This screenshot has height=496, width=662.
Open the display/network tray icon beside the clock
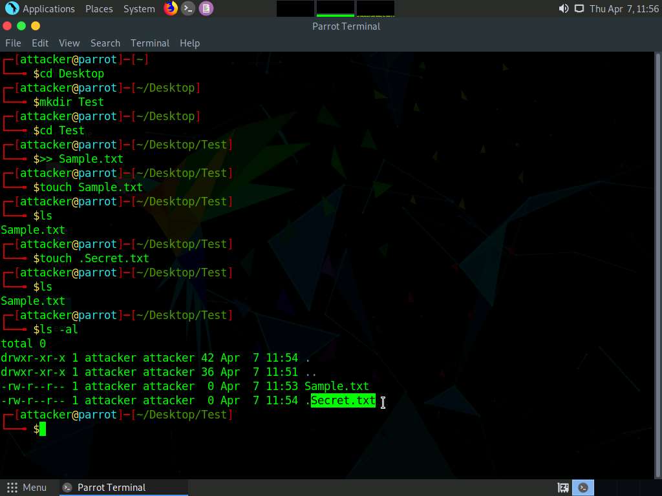pos(579,8)
